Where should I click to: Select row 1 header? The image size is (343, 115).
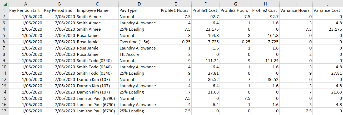4,10
